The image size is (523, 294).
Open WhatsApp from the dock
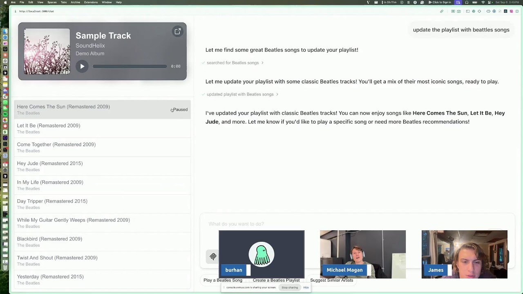[x=5, y=102]
